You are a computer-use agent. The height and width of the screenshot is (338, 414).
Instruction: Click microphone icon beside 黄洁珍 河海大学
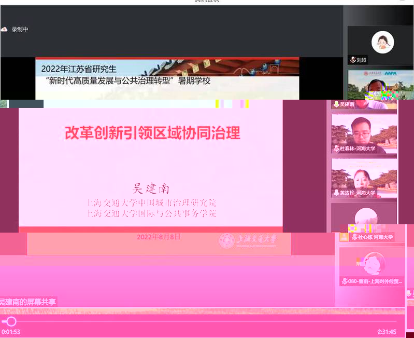(336, 193)
